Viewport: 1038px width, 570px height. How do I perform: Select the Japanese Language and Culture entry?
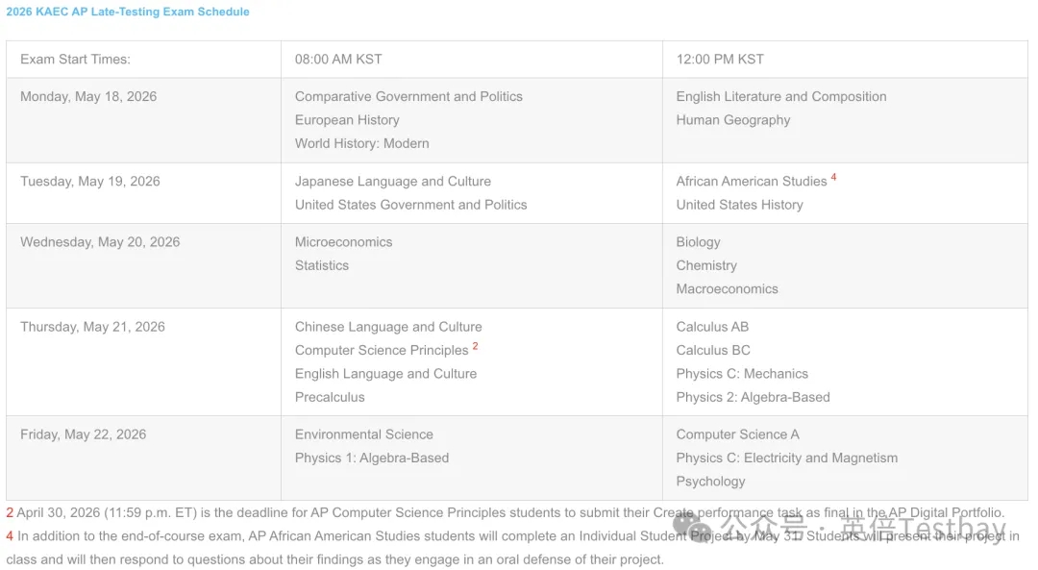click(x=392, y=181)
